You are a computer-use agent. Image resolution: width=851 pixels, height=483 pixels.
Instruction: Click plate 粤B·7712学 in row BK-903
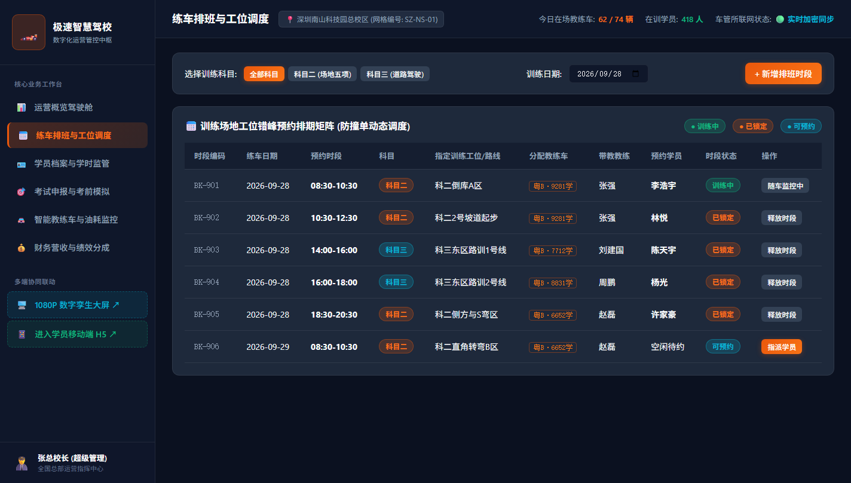(553, 250)
